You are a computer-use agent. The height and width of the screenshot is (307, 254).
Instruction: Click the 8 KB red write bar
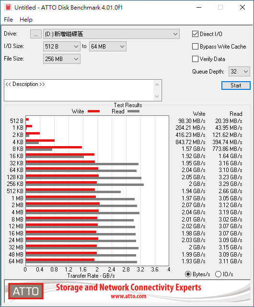tap(54, 147)
